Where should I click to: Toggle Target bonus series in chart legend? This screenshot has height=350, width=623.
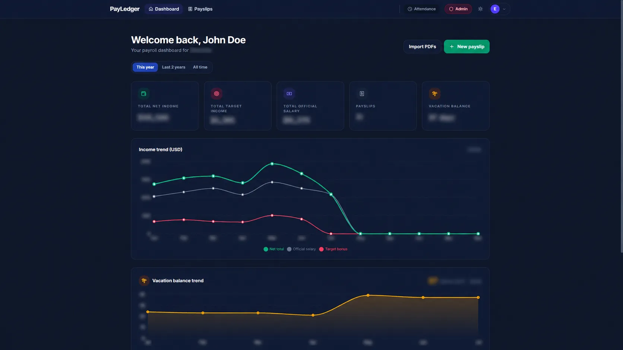[333, 249]
